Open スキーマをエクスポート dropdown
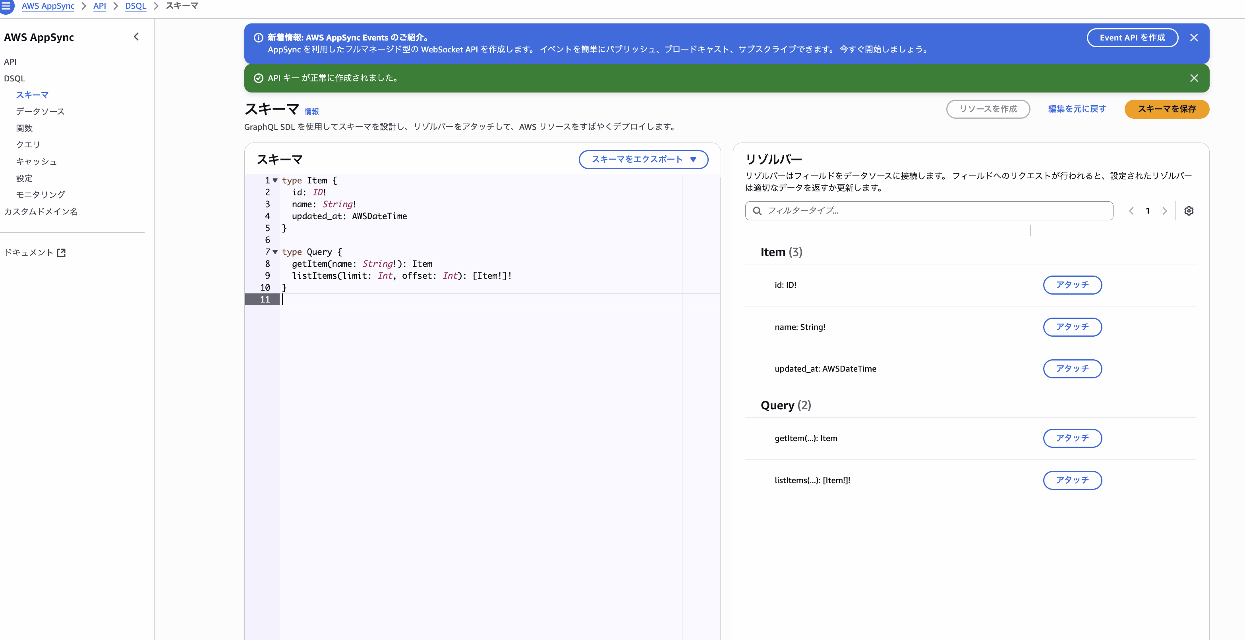The width and height of the screenshot is (1245, 640). [643, 159]
